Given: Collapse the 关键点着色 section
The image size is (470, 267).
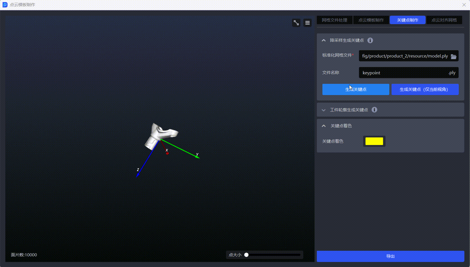Looking at the screenshot, I should pos(324,126).
